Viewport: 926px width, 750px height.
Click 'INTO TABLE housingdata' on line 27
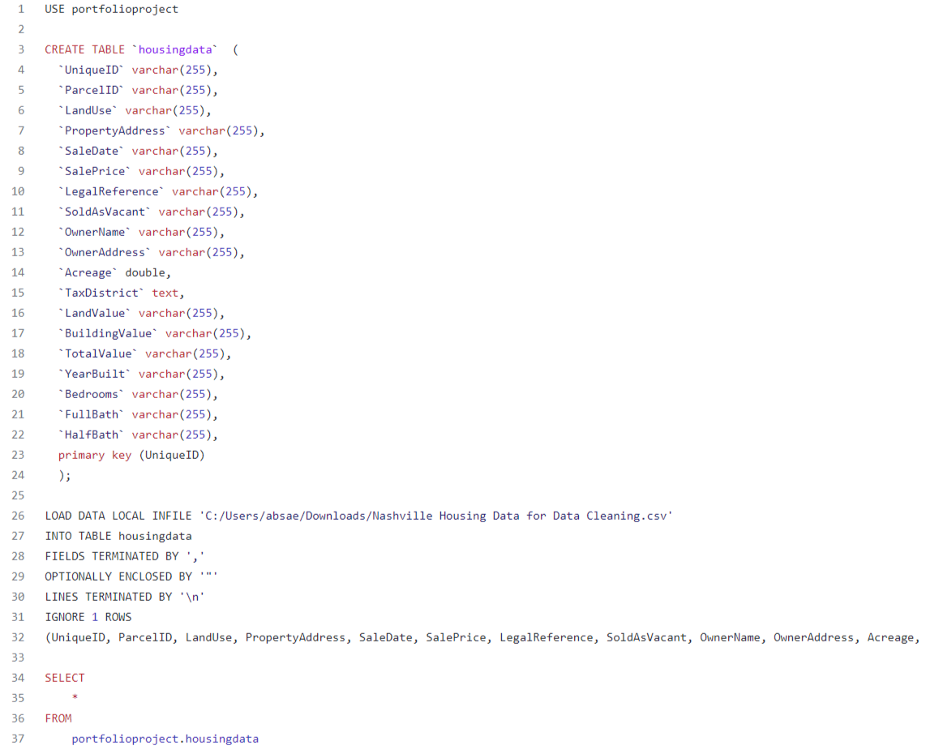coord(118,536)
